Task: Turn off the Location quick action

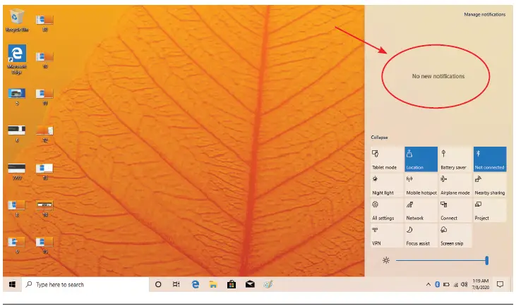Action: coord(421,159)
